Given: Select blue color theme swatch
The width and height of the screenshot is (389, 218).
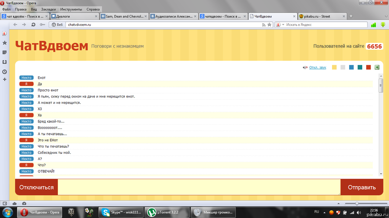Looking at the screenshot, I should 351,67.
